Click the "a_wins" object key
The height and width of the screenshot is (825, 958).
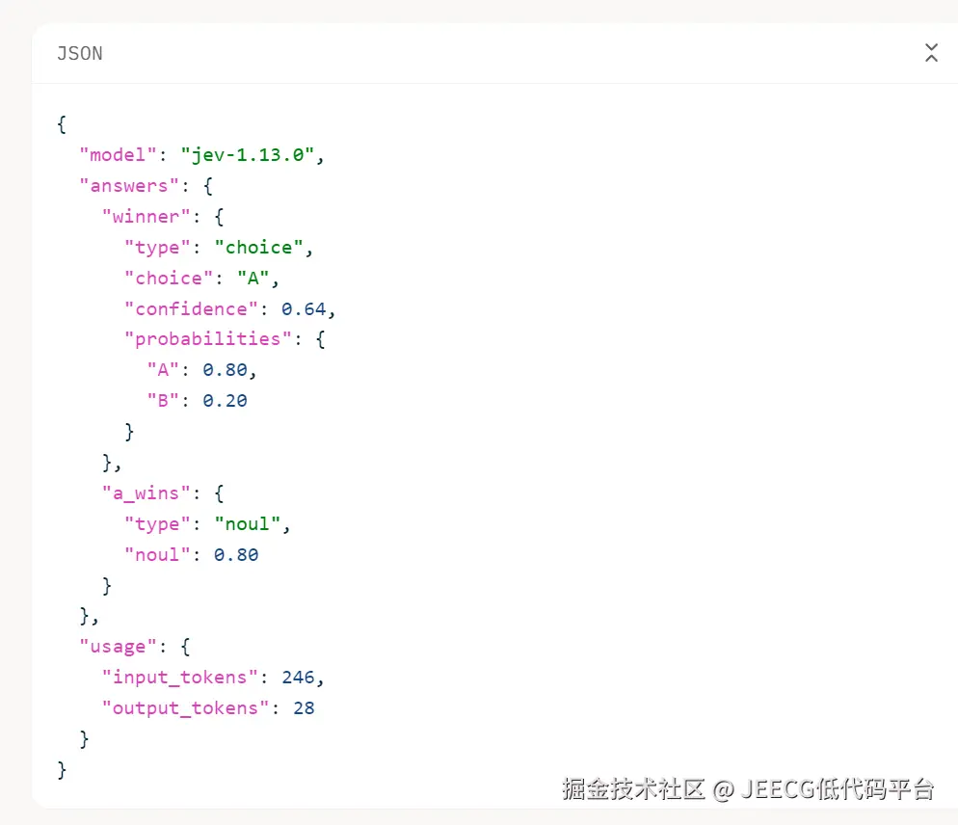point(146,493)
